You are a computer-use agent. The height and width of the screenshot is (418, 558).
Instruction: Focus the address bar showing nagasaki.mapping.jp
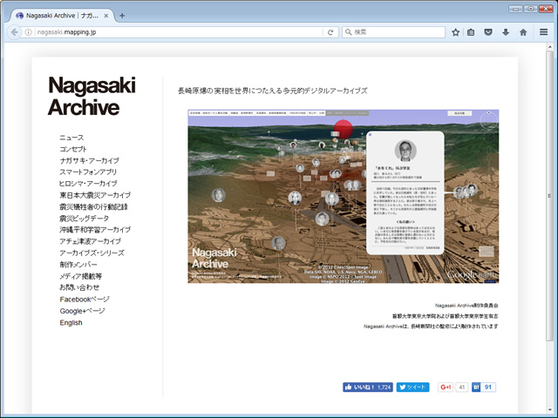coord(178,32)
